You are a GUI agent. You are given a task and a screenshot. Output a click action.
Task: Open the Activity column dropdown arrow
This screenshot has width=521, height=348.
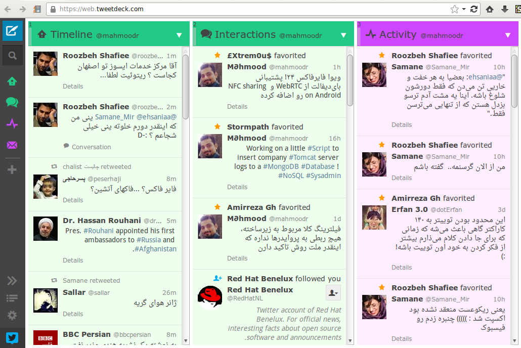point(508,34)
